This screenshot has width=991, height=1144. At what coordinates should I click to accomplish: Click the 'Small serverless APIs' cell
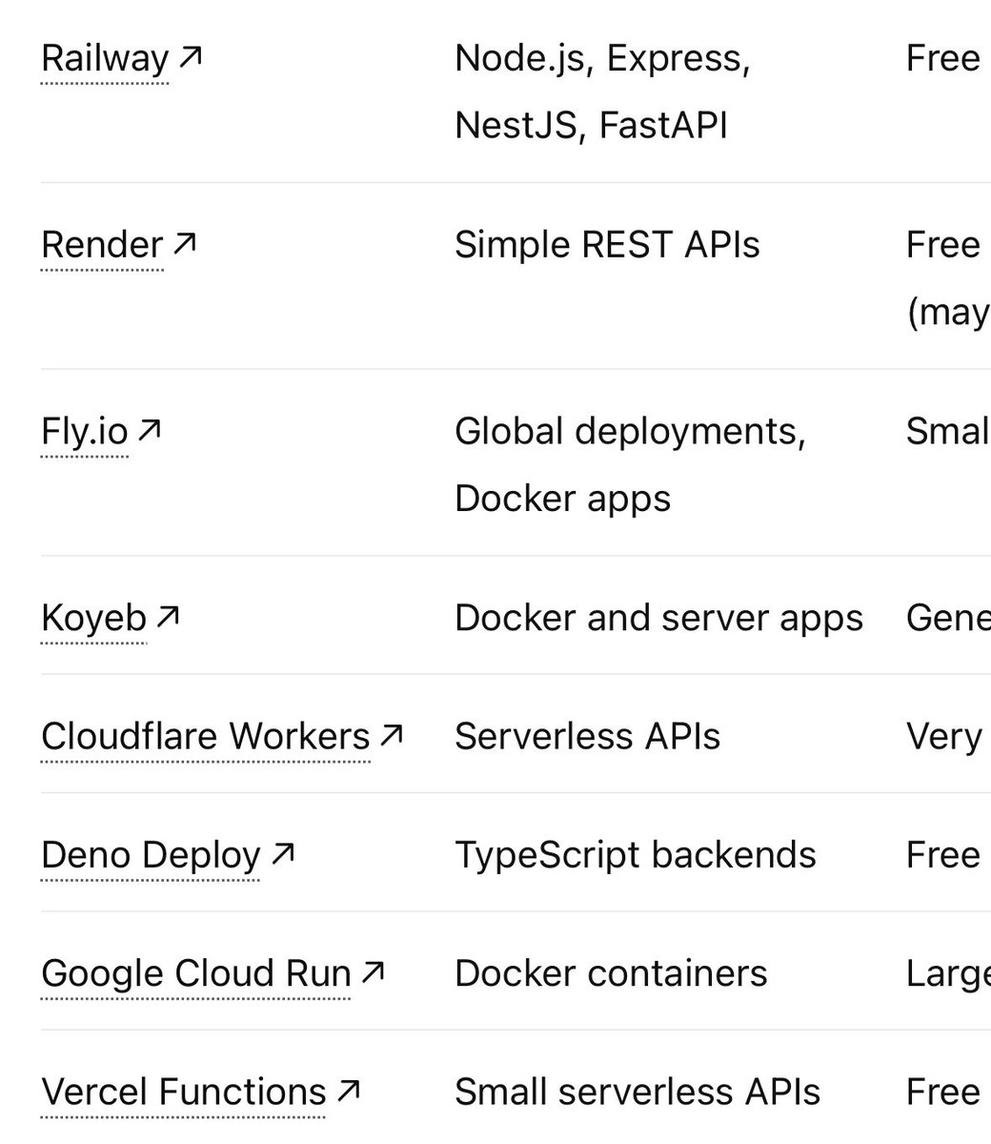(637, 1092)
